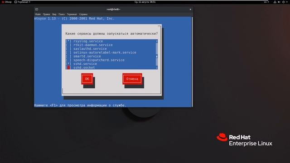Open the Файл menu
The width and height of the screenshot is (290, 163).
point(38,14)
